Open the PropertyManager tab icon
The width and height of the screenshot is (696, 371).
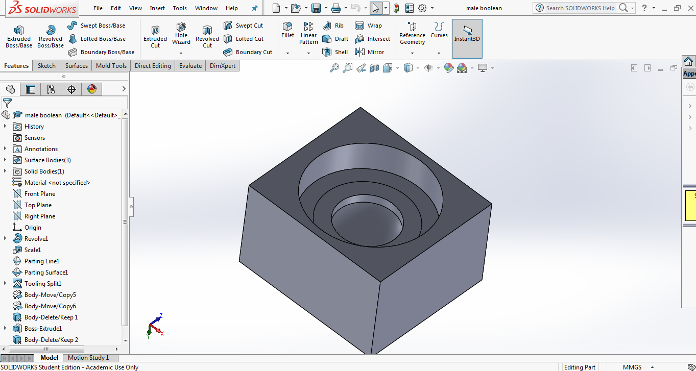click(x=31, y=89)
